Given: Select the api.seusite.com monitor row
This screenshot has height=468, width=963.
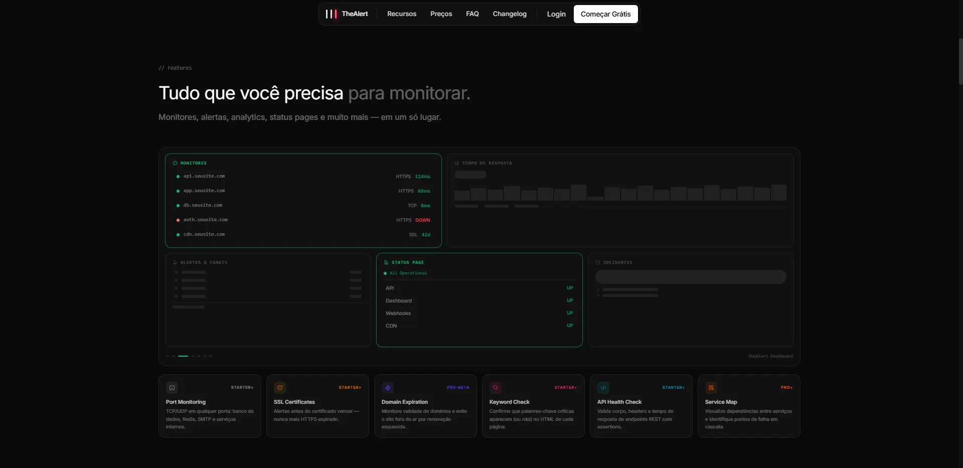Looking at the screenshot, I should (303, 177).
